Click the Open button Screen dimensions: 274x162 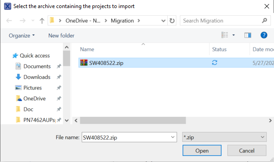202,150
